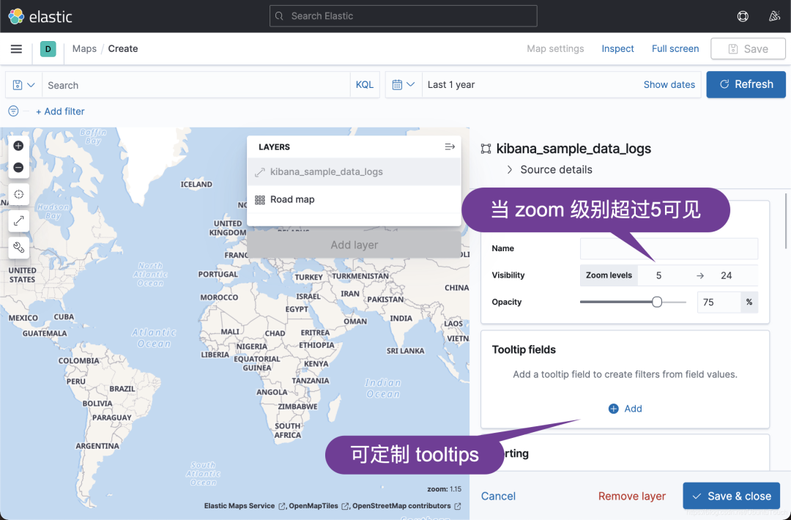Click Show dates link
This screenshot has width=791, height=520.
669,85
